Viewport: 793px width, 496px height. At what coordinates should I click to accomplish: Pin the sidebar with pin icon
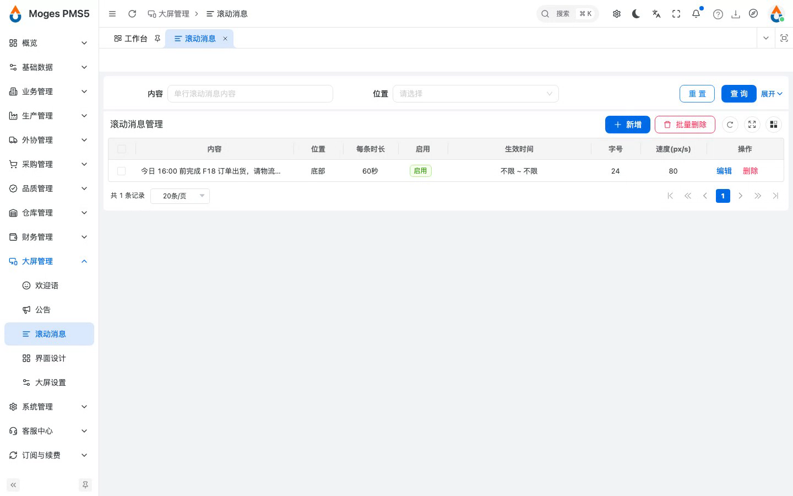85,485
